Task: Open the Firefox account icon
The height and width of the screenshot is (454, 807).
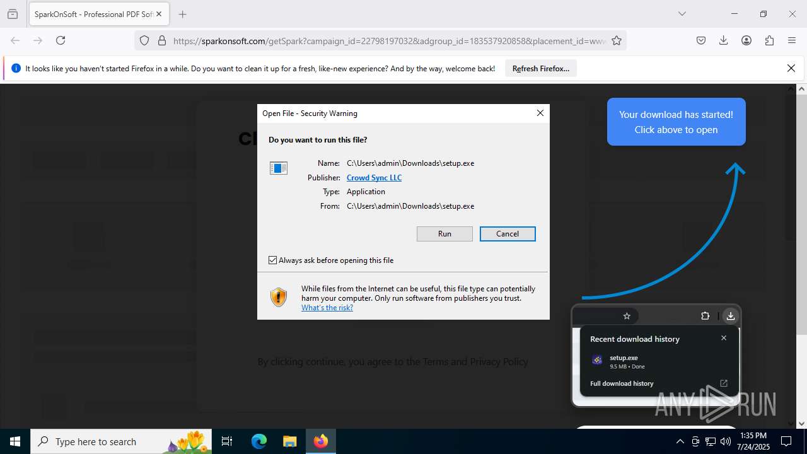Action: (x=746, y=40)
